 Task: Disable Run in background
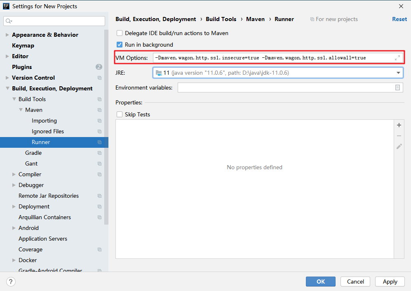[120, 45]
